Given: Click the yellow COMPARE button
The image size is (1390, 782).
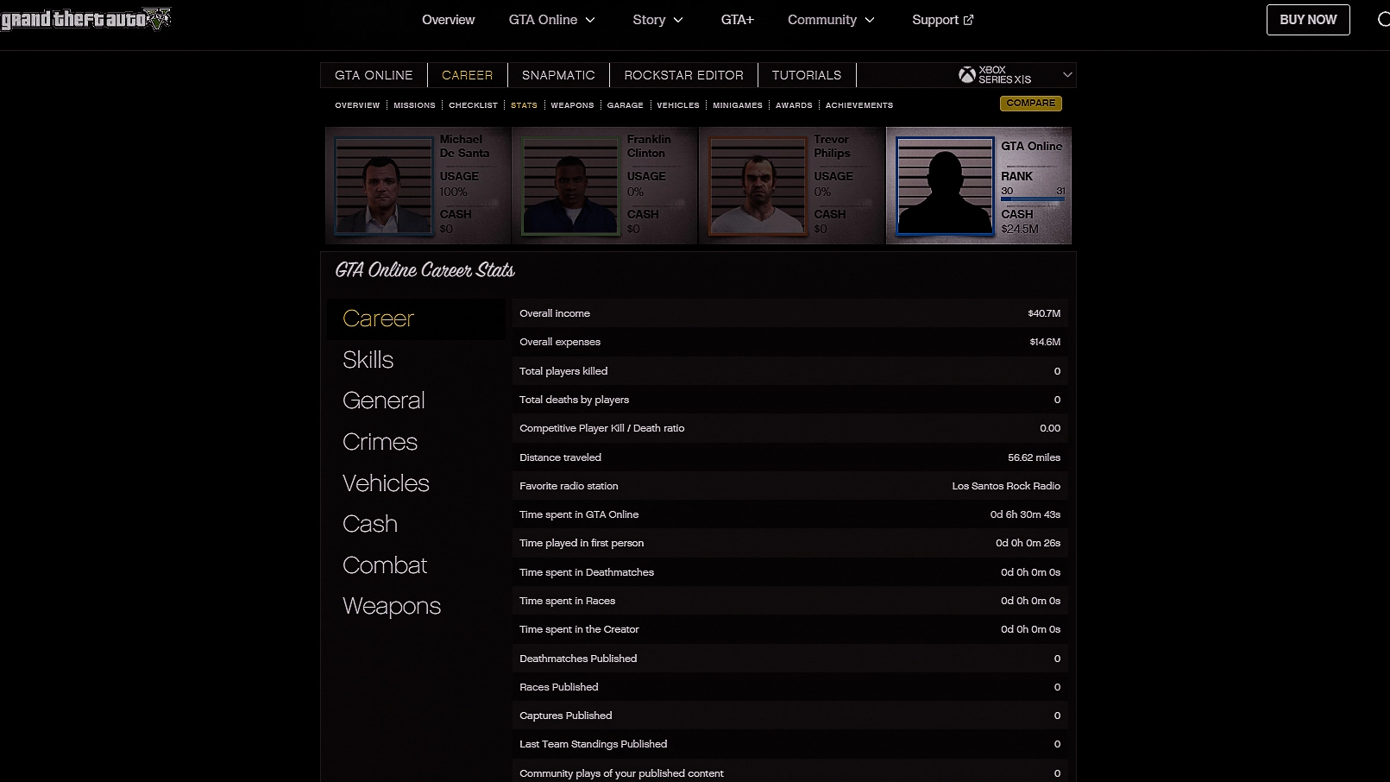Looking at the screenshot, I should (1031, 104).
